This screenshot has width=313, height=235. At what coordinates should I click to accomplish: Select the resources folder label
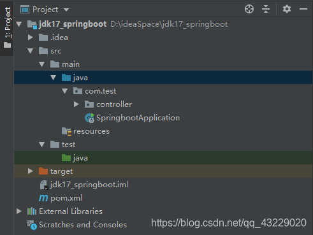coord(91,131)
